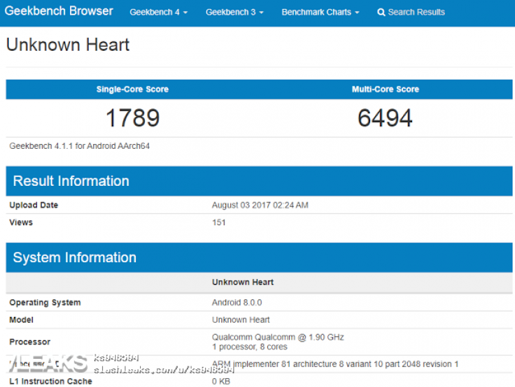The width and height of the screenshot is (515, 387).
Task: Select the views count 151
Action: (x=219, y=222)
